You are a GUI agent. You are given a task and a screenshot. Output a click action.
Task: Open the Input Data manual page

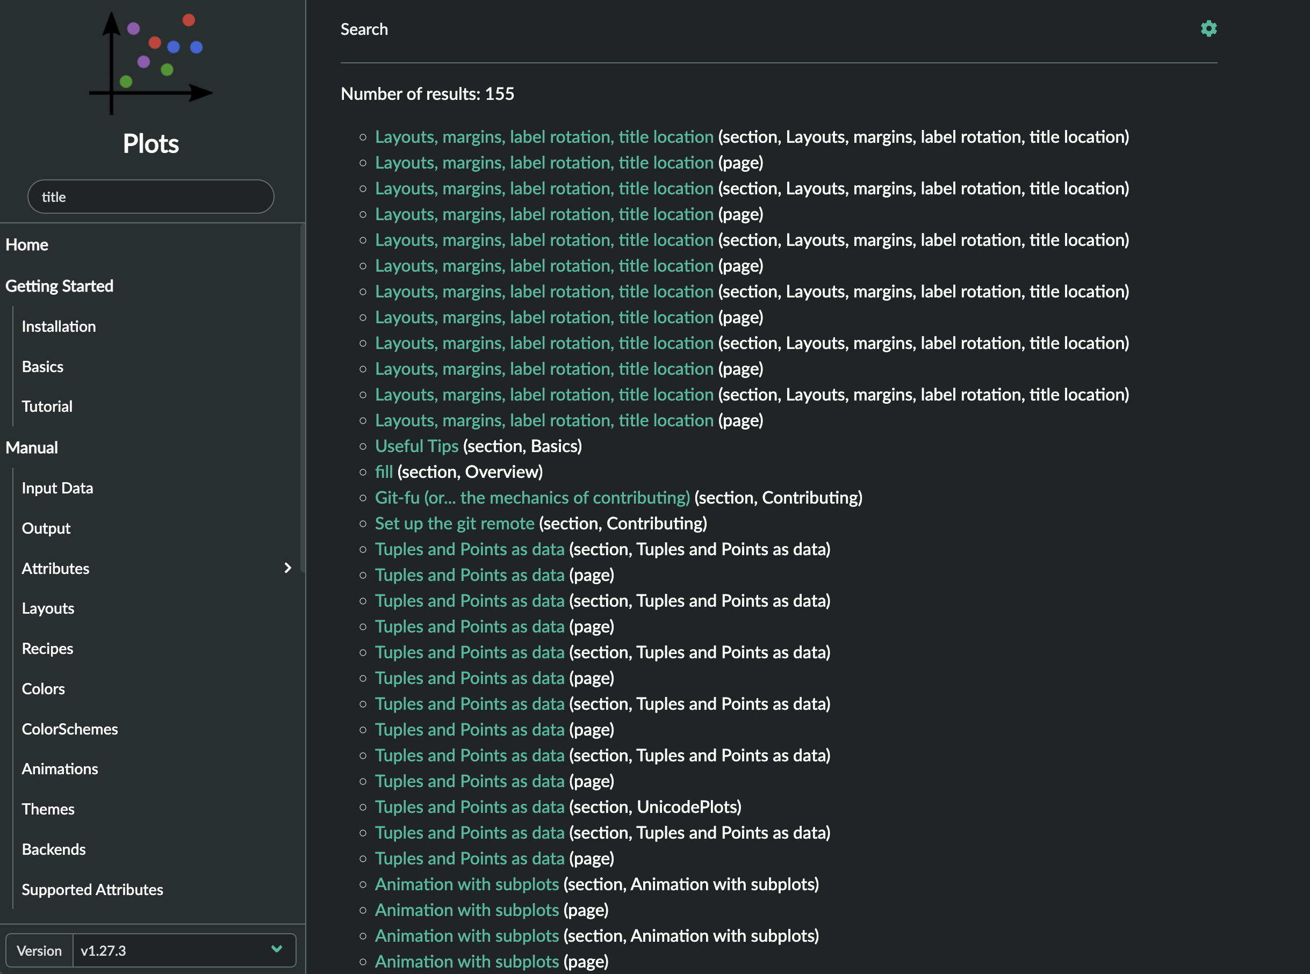click(x=57, y=488)
